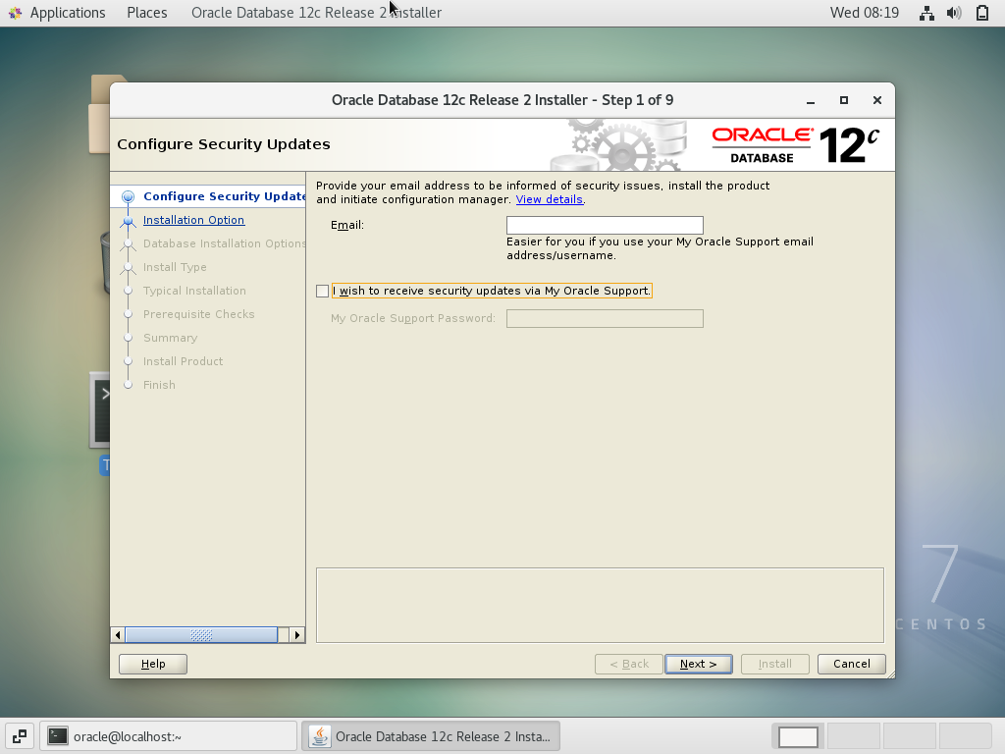Open the View details link
This screenshot has height=754, width=1005.
pyautogui.click(x=550, y=199)
